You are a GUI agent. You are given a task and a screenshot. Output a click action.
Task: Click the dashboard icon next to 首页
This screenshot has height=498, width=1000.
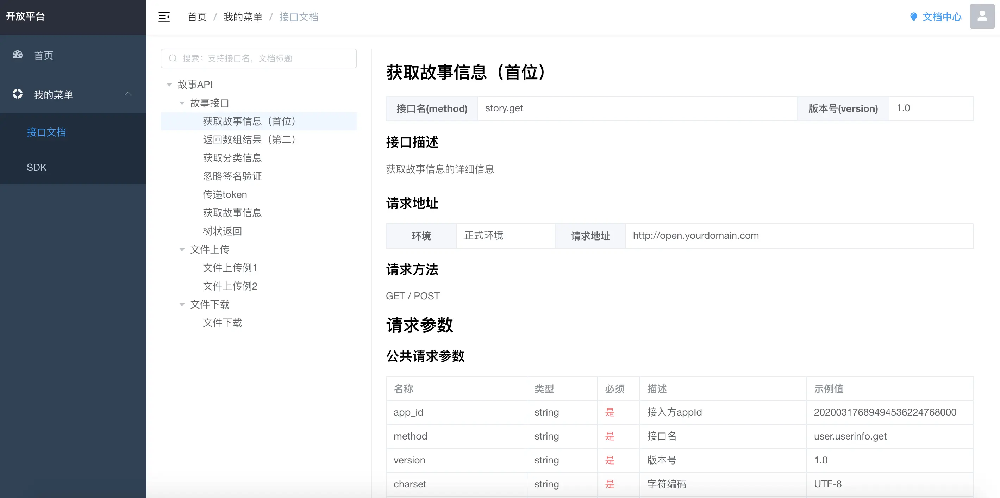click(18, 55)
